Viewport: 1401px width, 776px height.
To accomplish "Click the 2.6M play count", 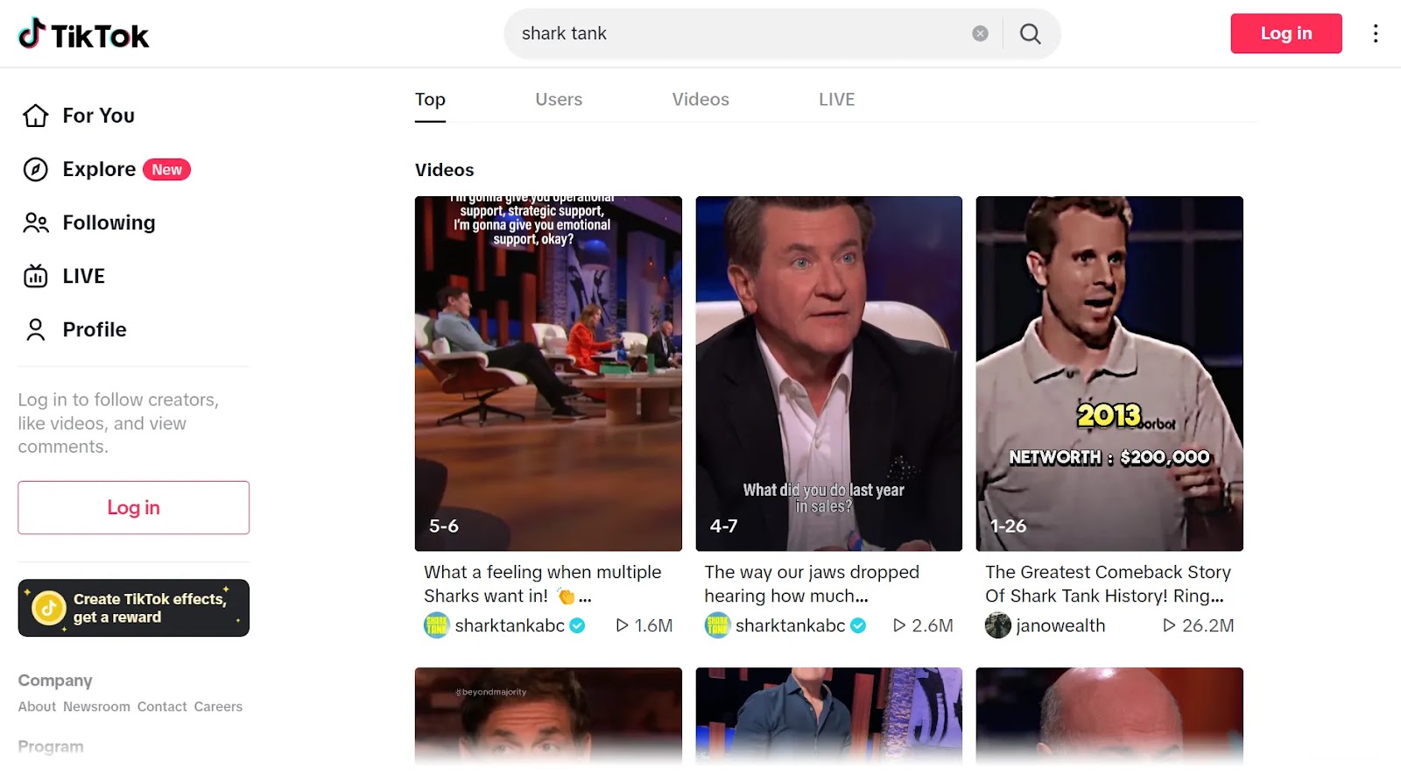I will click(x=924, y=625).
